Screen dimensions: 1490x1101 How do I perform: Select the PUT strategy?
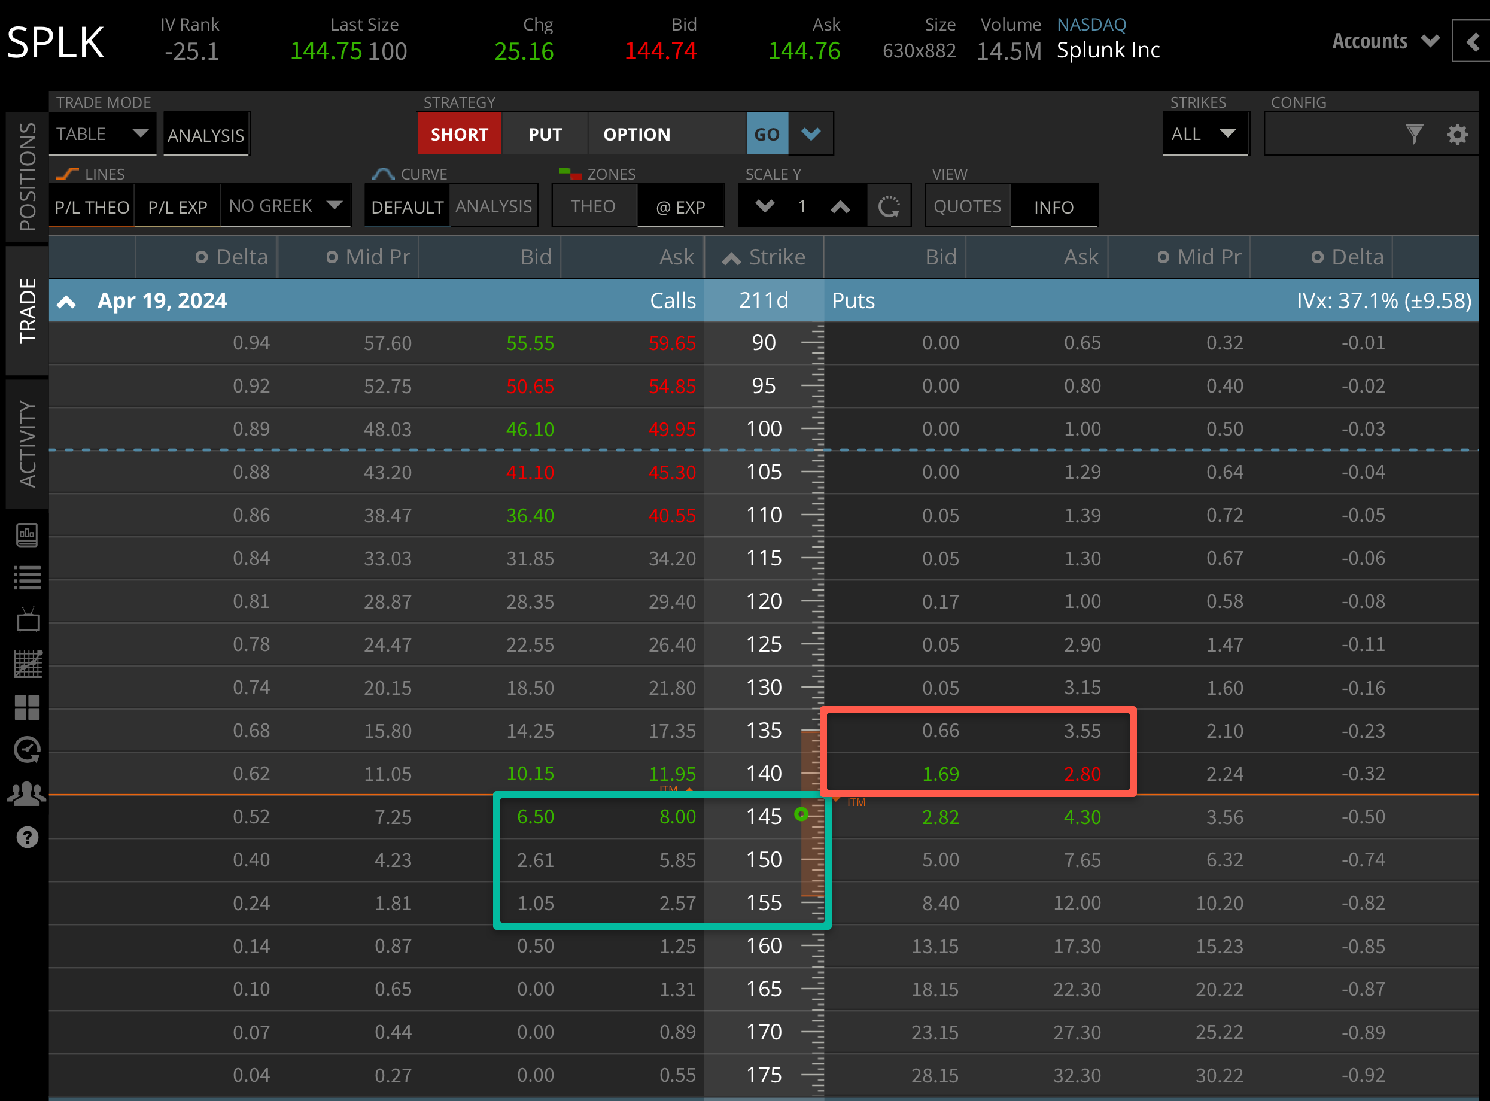pyautogui.click(x=545, y=133)
